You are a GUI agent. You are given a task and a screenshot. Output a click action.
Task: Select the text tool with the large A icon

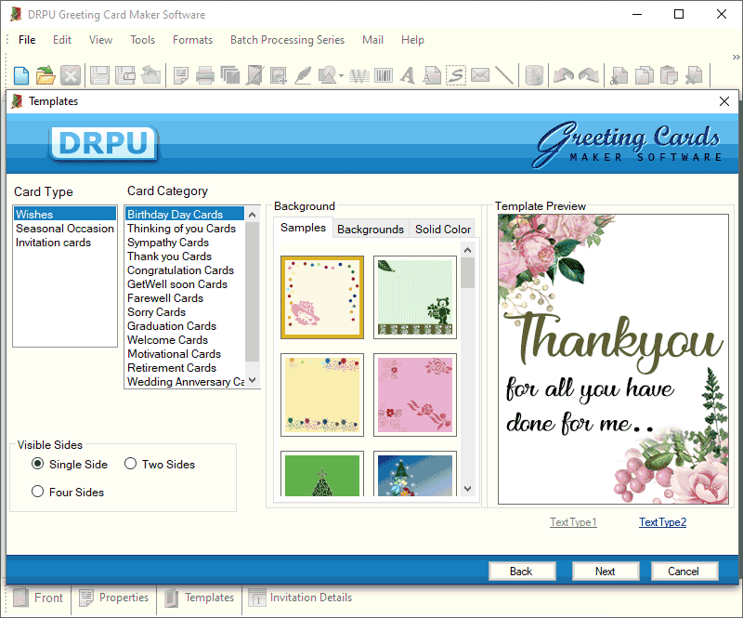click(x=407, y=75)
